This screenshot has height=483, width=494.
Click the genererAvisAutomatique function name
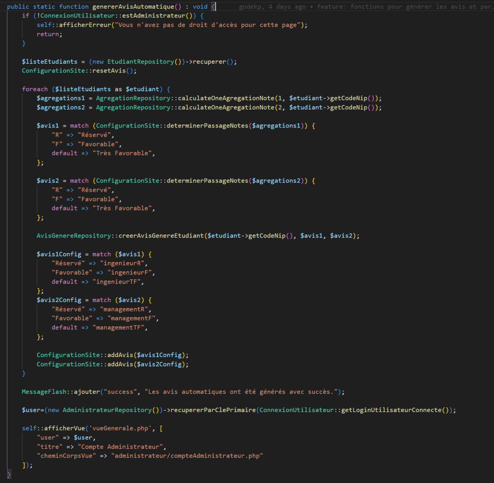point(133,7)
